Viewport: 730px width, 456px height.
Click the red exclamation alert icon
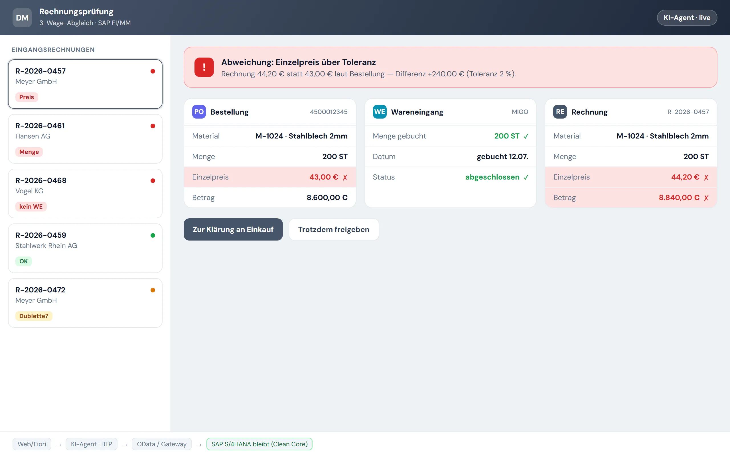click(204, 67)
